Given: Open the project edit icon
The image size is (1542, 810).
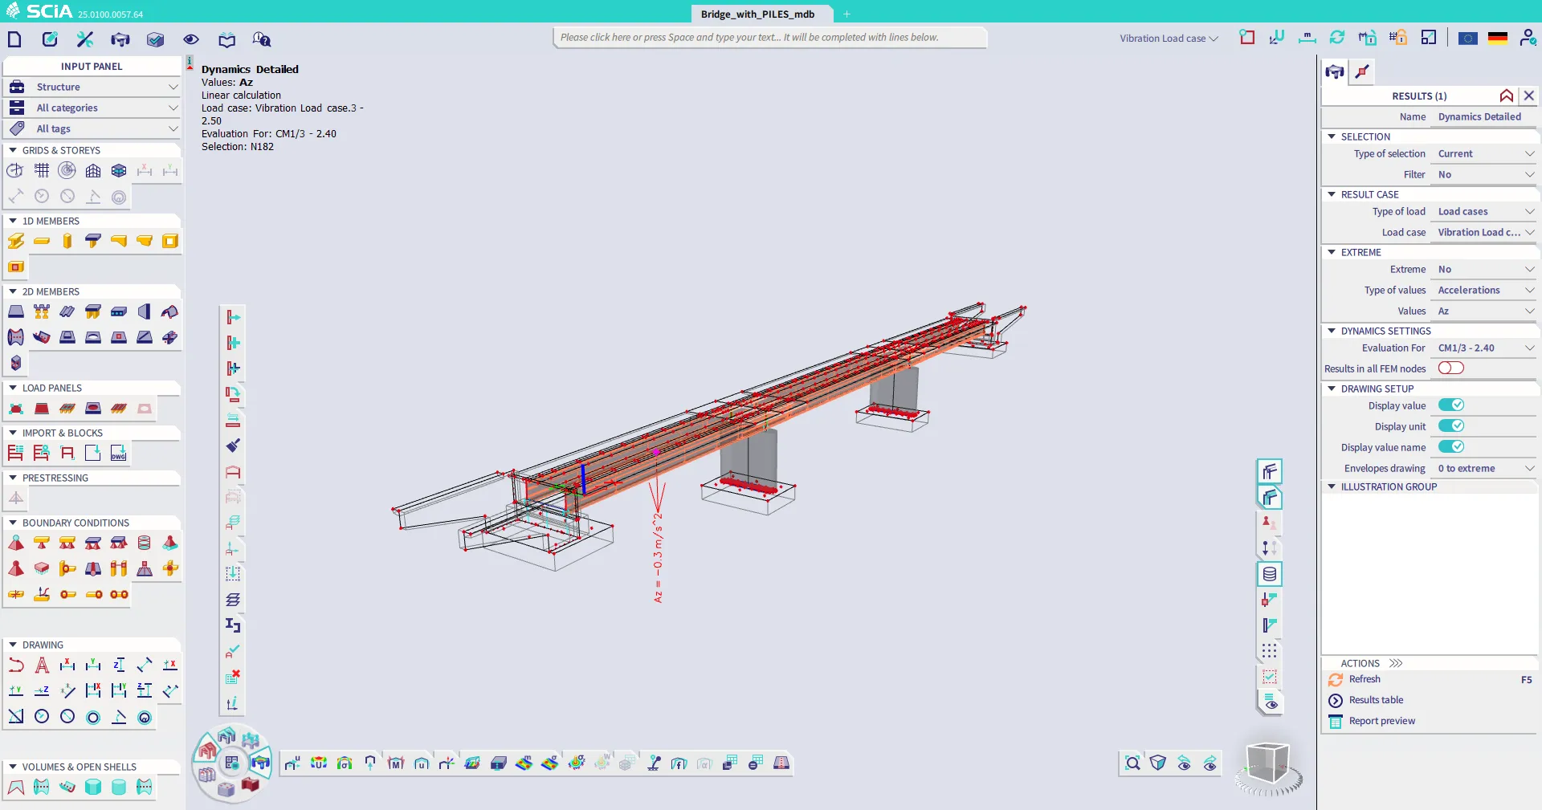Looking at the screenshot, I should (x=50, y=39).
